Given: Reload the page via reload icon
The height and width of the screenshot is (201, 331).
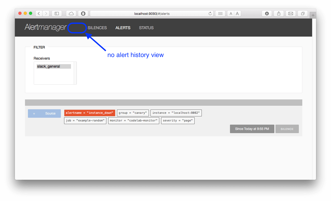Looking at the screenshot, I should [210, 14].
